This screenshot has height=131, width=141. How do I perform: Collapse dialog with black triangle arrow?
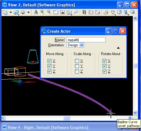click(118, 48)
